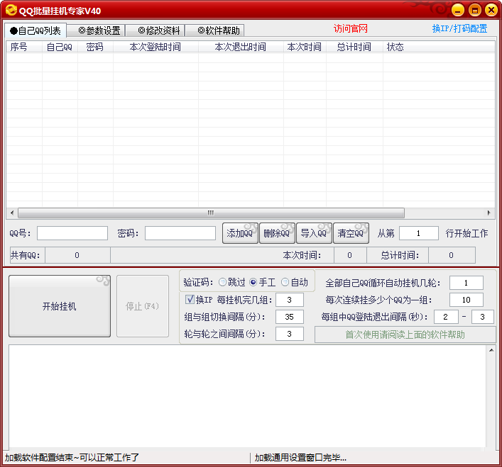Image resolution: width=502 pixels, height=467 pixels.
Task: Click the right arrow of the horizontal scrollbar
Action: (489, 213)
